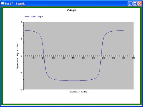Click the x-axis label 70
Viewport: 143px width, 107px height.
click(94, 58)
